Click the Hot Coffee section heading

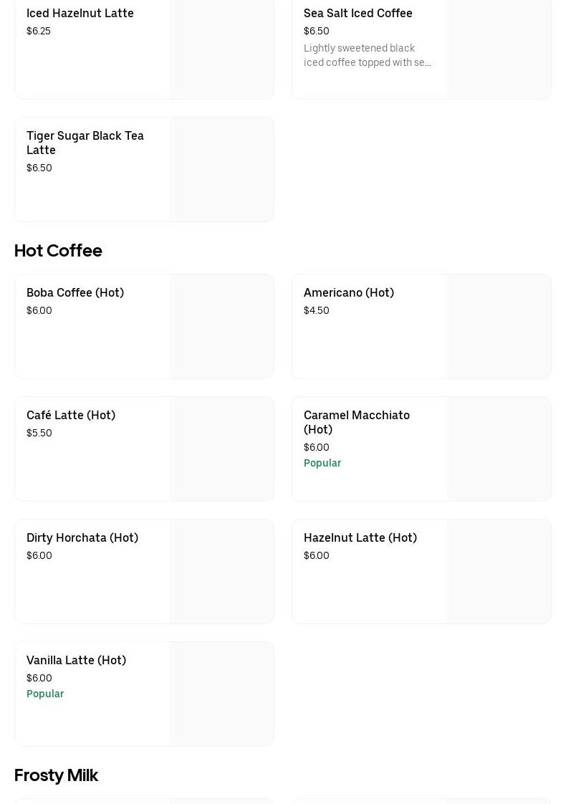point(58,251)
